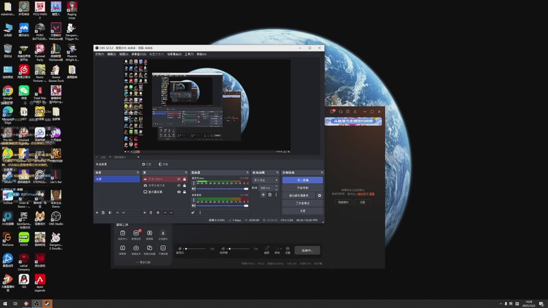The width and height of the screenshot is (548, 308).
Task: Click blue Stop Streaming button
Action: click(x=302, y=180)
